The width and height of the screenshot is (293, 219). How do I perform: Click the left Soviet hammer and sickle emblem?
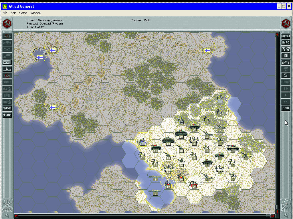point(7,24)
